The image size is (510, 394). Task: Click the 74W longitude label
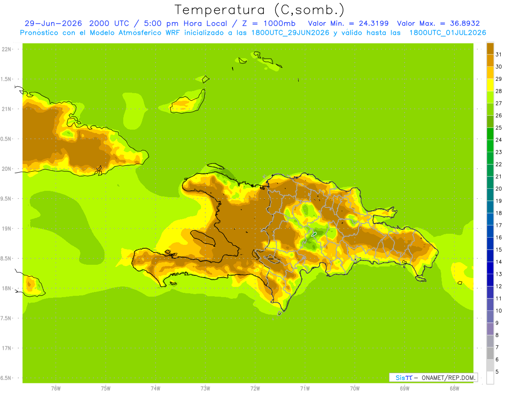click(156, 388)
